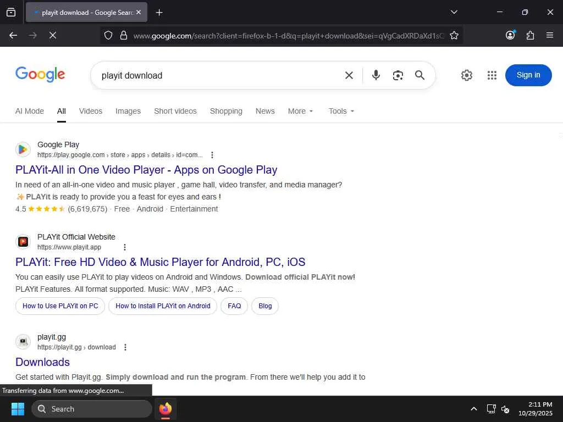Submit search with magnifier icon
Screen dimensions: 563x422
click(x=420, y=75)
